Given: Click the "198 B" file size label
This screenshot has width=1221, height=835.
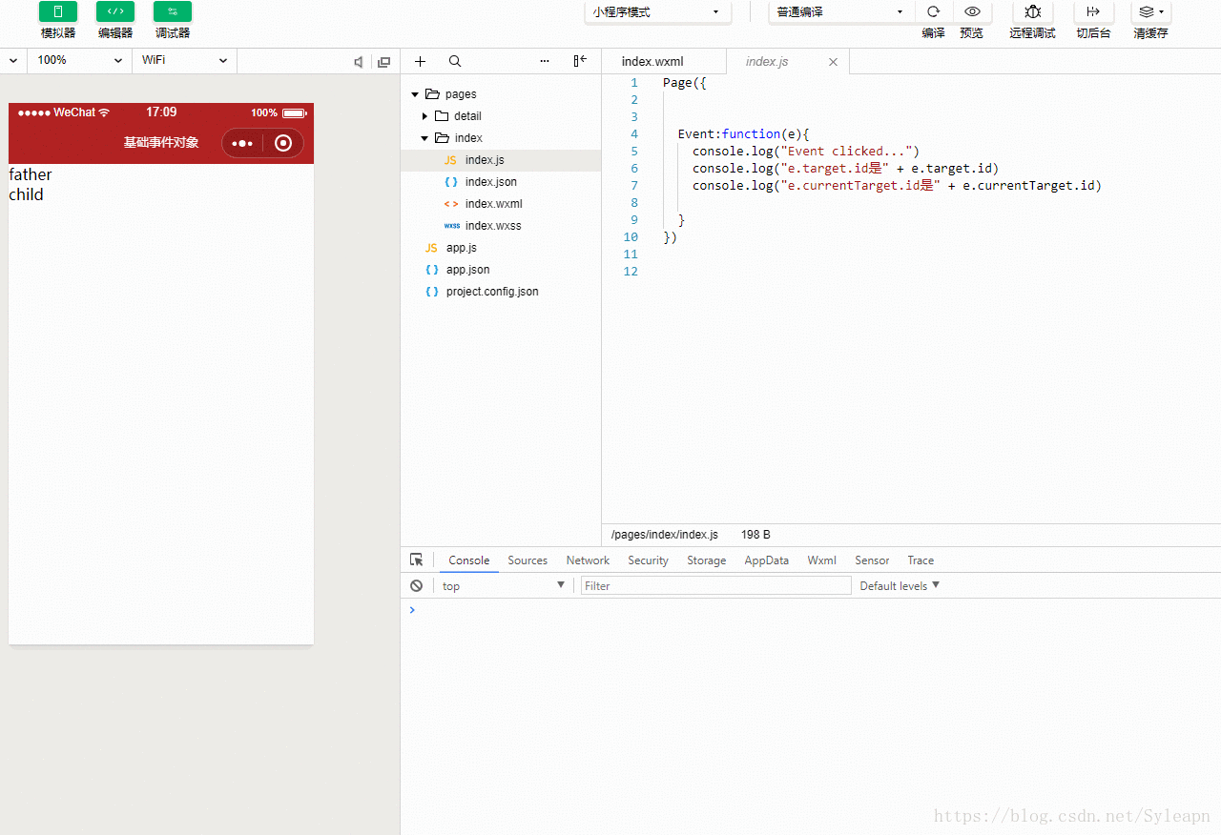Looking at the screenshot, I should tap(755, 535).
